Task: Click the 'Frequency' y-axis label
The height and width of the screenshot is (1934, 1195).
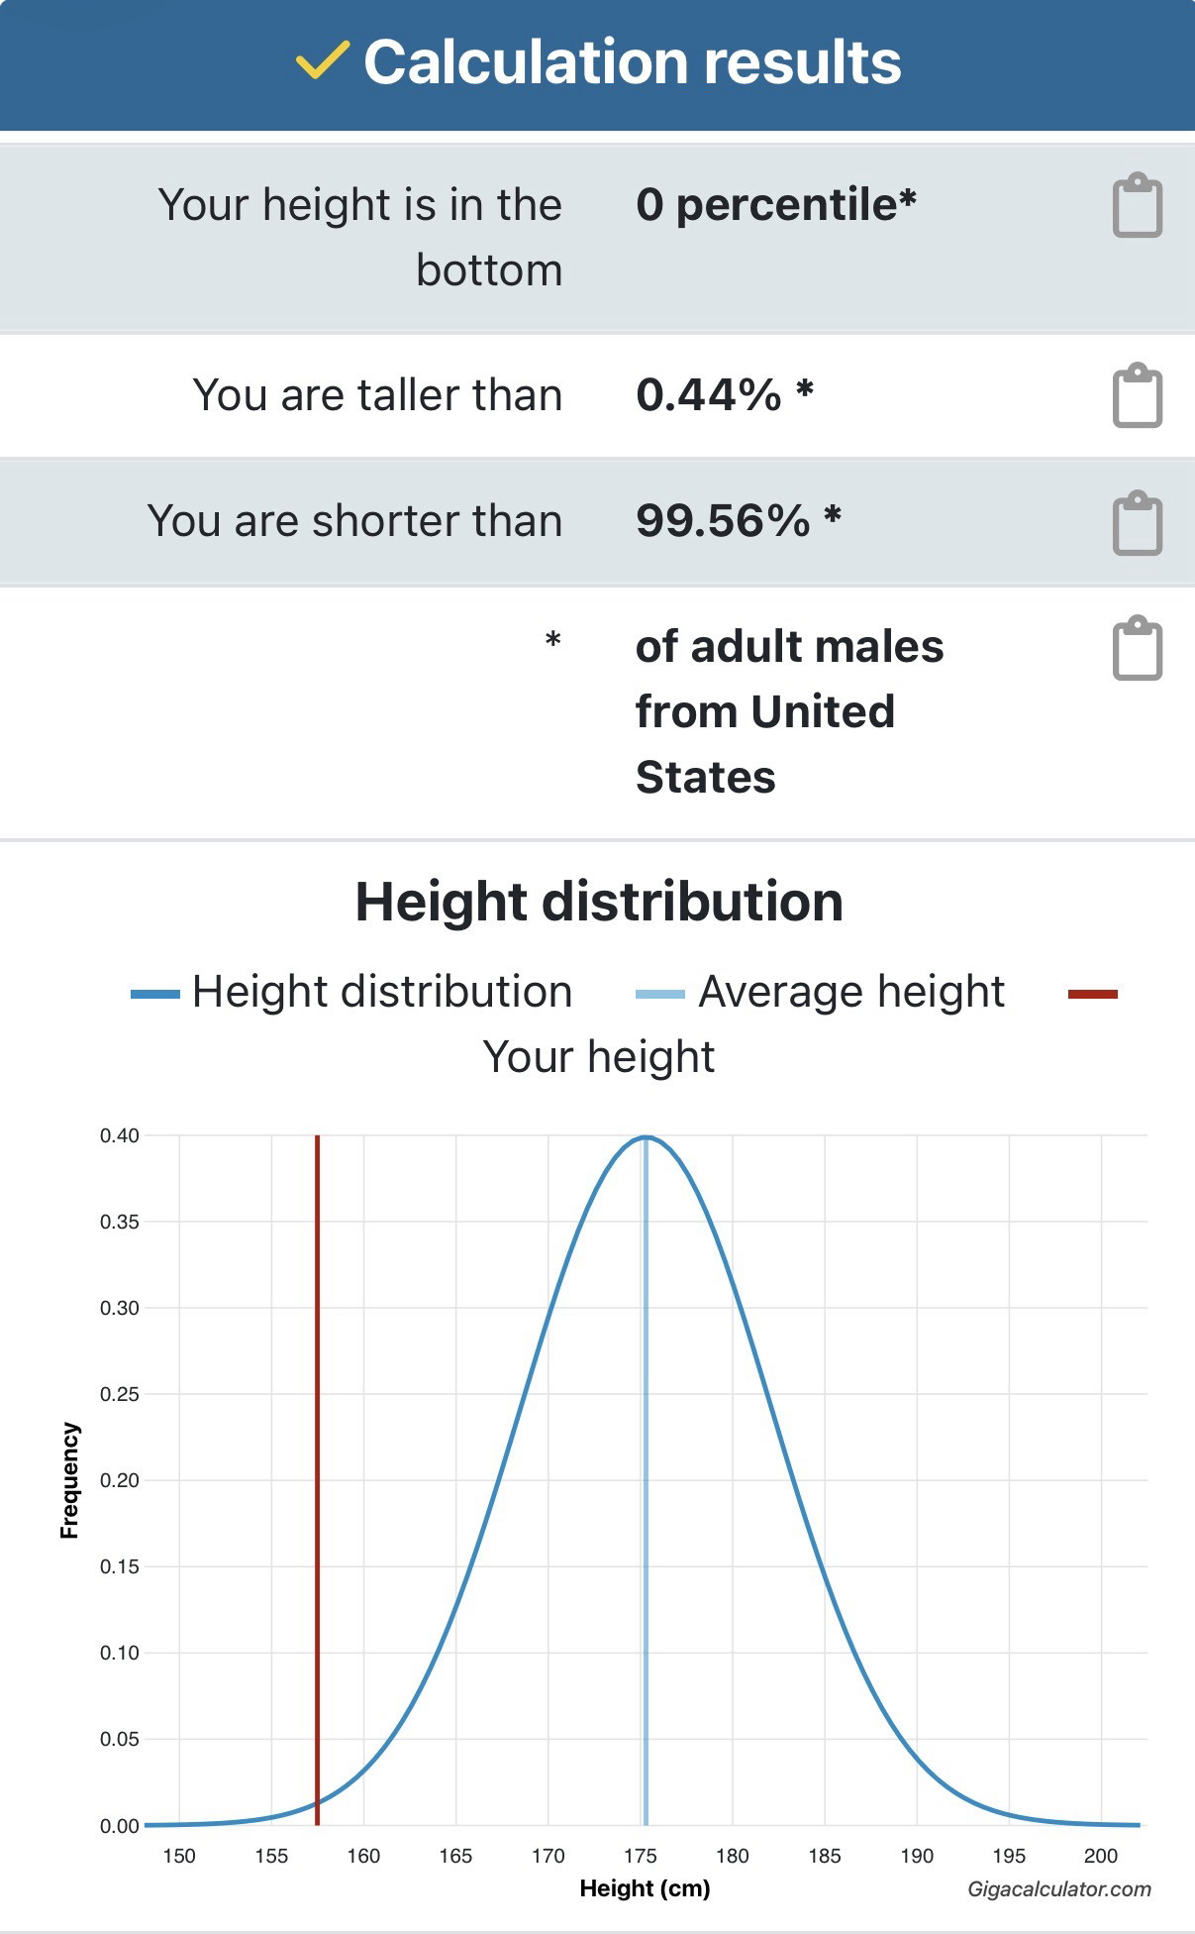Action: tap(69, 1480)
